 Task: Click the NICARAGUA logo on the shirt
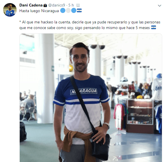(84, 92)
